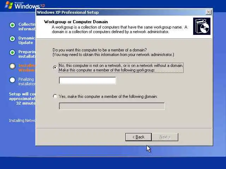Image resolution: width=226 pixels, height=169 pixels.
Task: Click the Dynamic Update step indicator
Action: [12, 39]
